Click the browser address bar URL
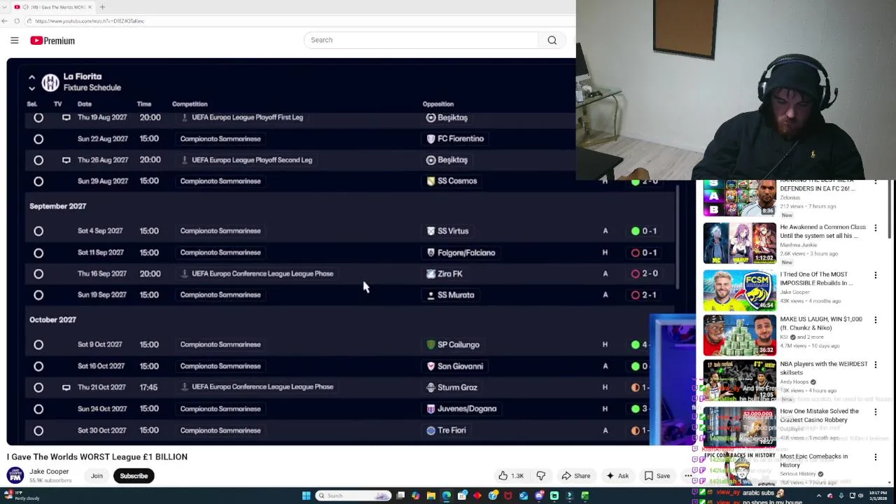The image size is (896, 504). [x=90, y=21]
